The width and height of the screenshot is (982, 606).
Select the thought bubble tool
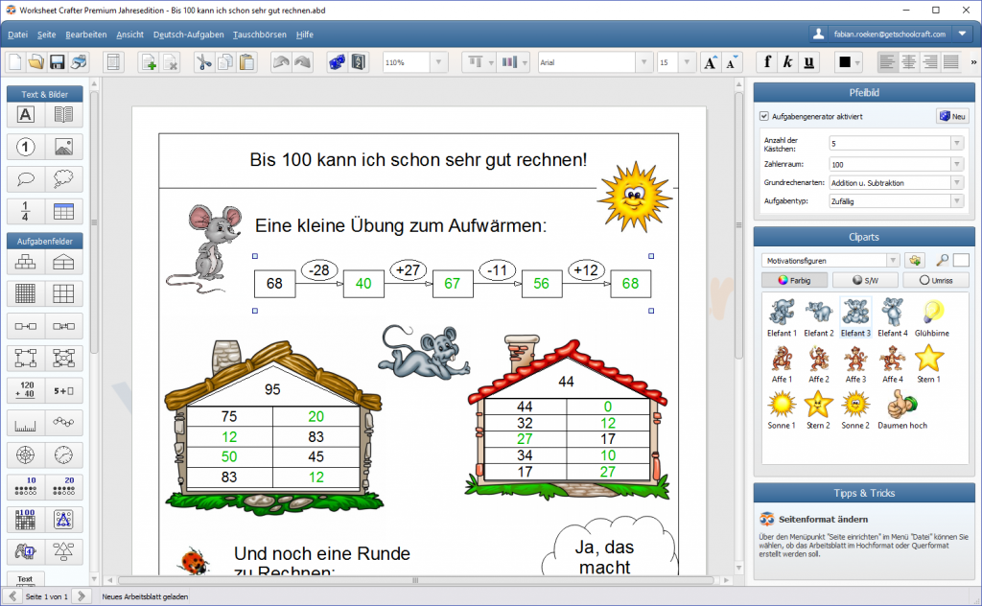[63, 179]
